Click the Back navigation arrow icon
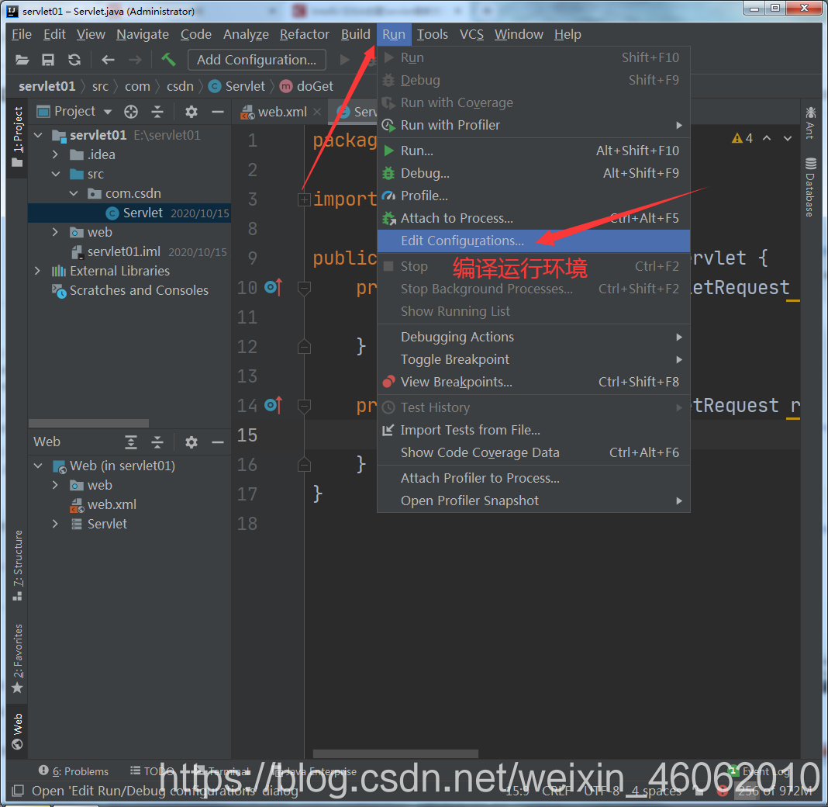828x807 pixels. (109, 60)
